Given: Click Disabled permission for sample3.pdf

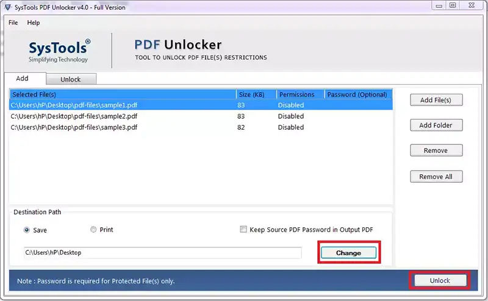Looking at the screenshot, I should (x=291, y=127).
